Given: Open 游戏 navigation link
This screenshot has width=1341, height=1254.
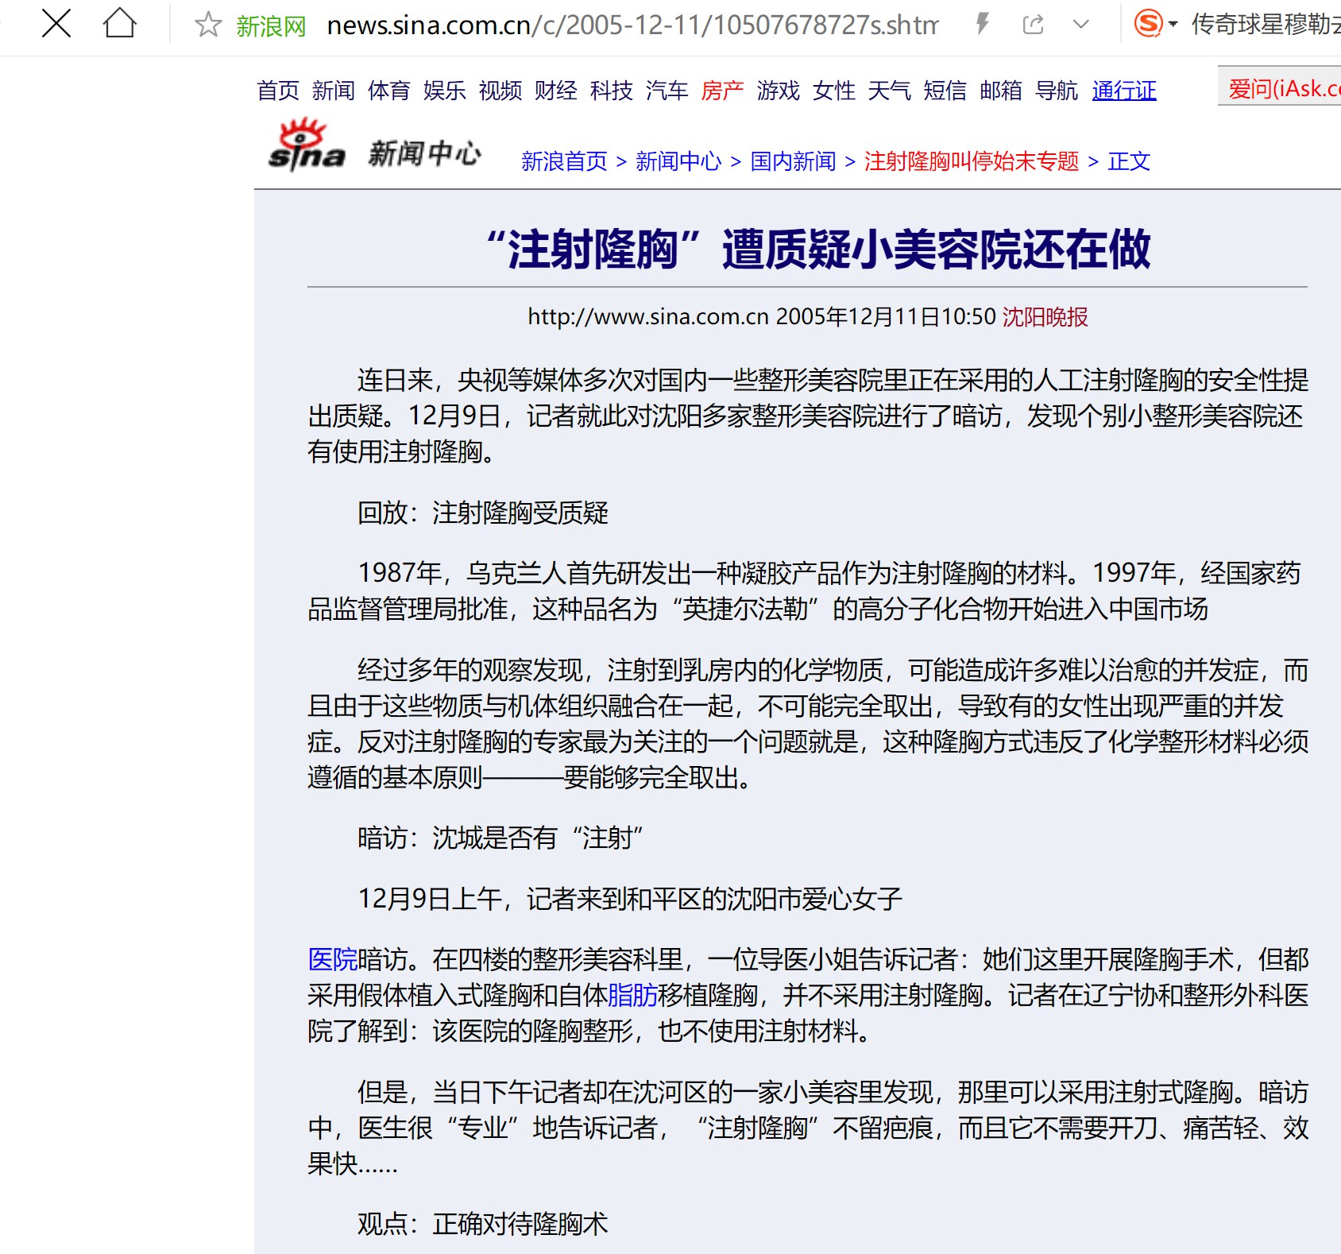Looking at the screenshot, I should 779,91.
